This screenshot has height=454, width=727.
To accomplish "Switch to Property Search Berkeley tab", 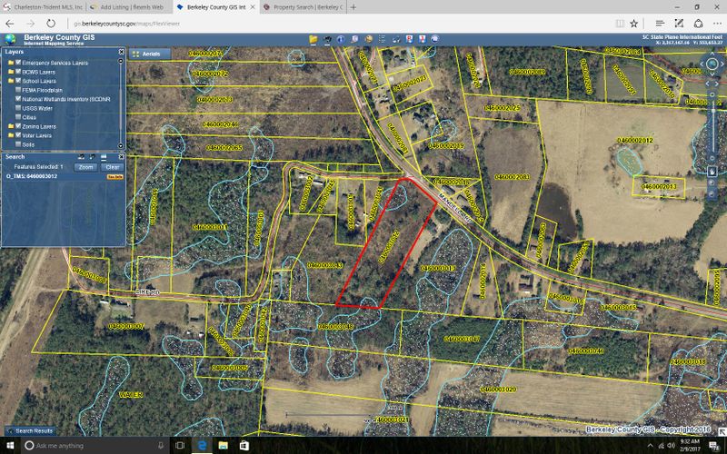I will [303, 7].
